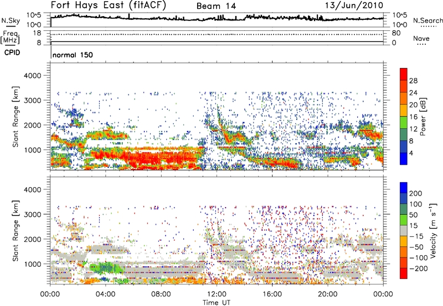Click the blue top of Velocity colorbar
Screen dimensions: 443x306
tap(404, 187)
